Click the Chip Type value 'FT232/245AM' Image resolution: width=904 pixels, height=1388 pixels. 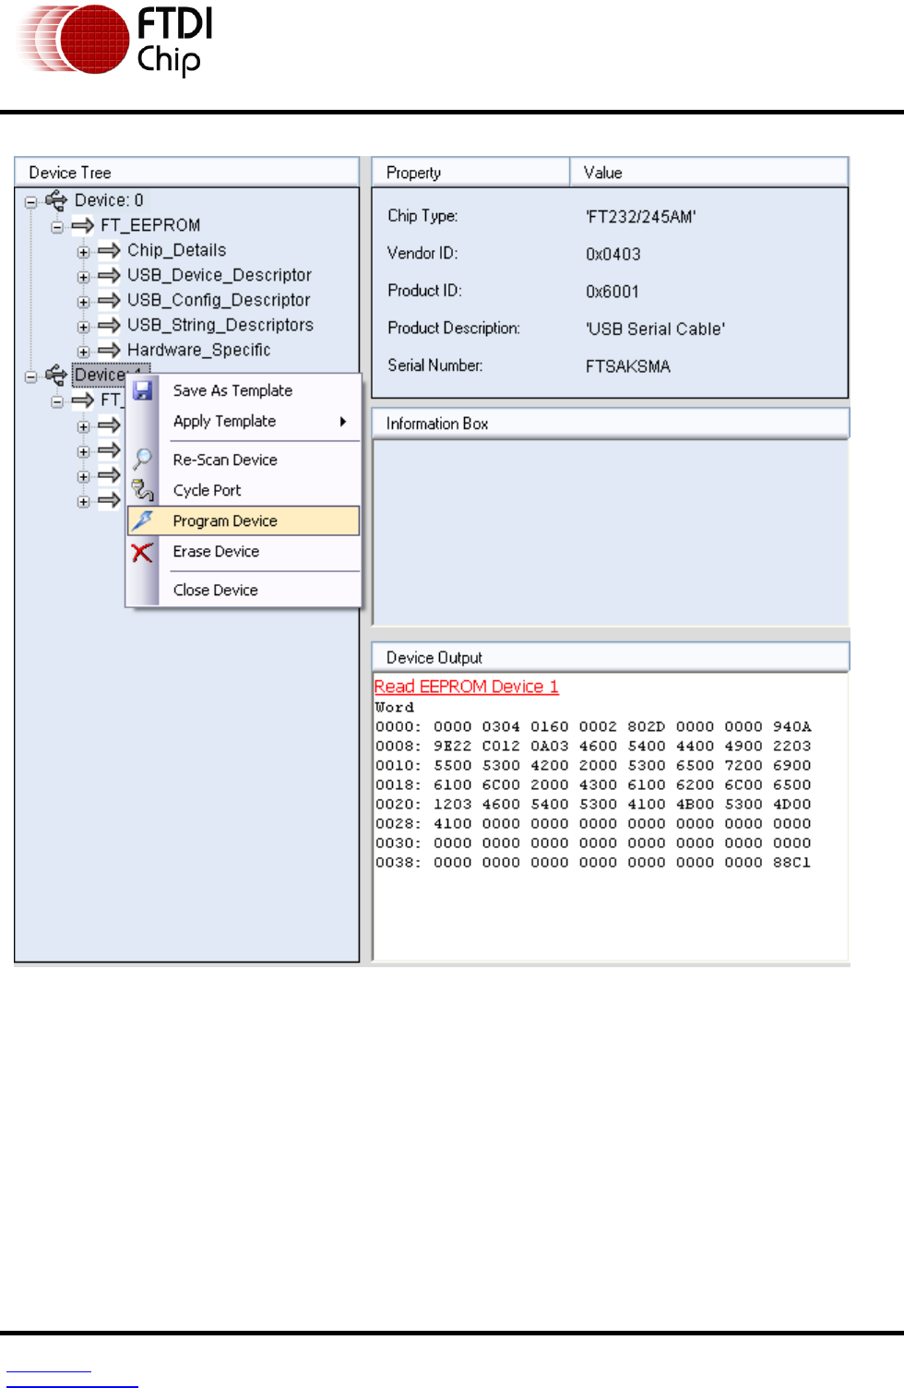coord(641,217)
